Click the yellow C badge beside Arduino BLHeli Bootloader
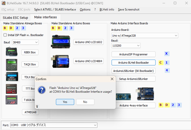Viewport: 191px width, 130px height. point(161,62)
